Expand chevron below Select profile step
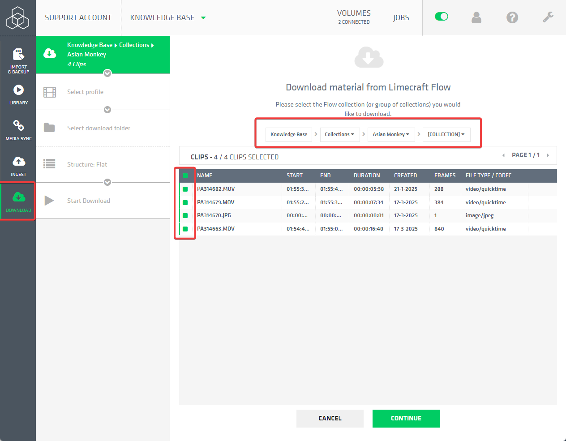The width and height of the screenshot is (566, 441). pos(107,110)
